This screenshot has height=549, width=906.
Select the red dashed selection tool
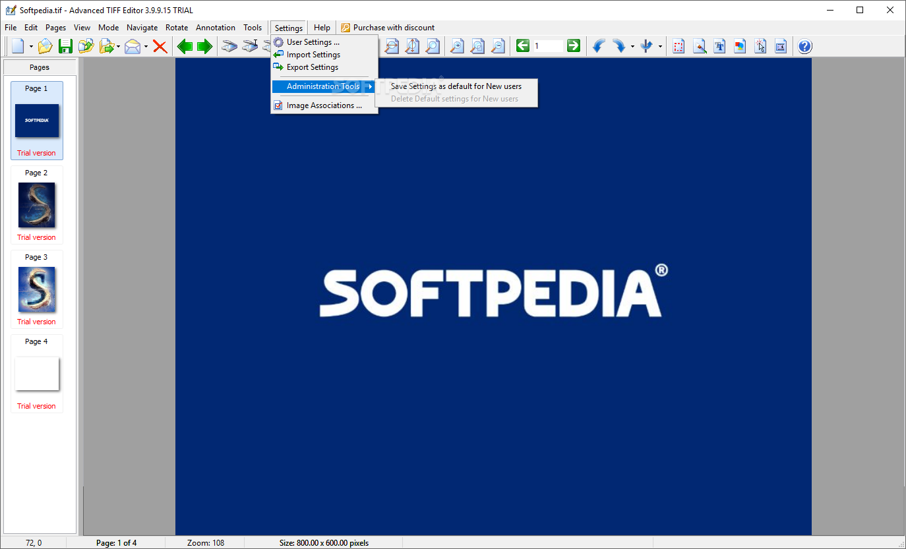[679, 46]
